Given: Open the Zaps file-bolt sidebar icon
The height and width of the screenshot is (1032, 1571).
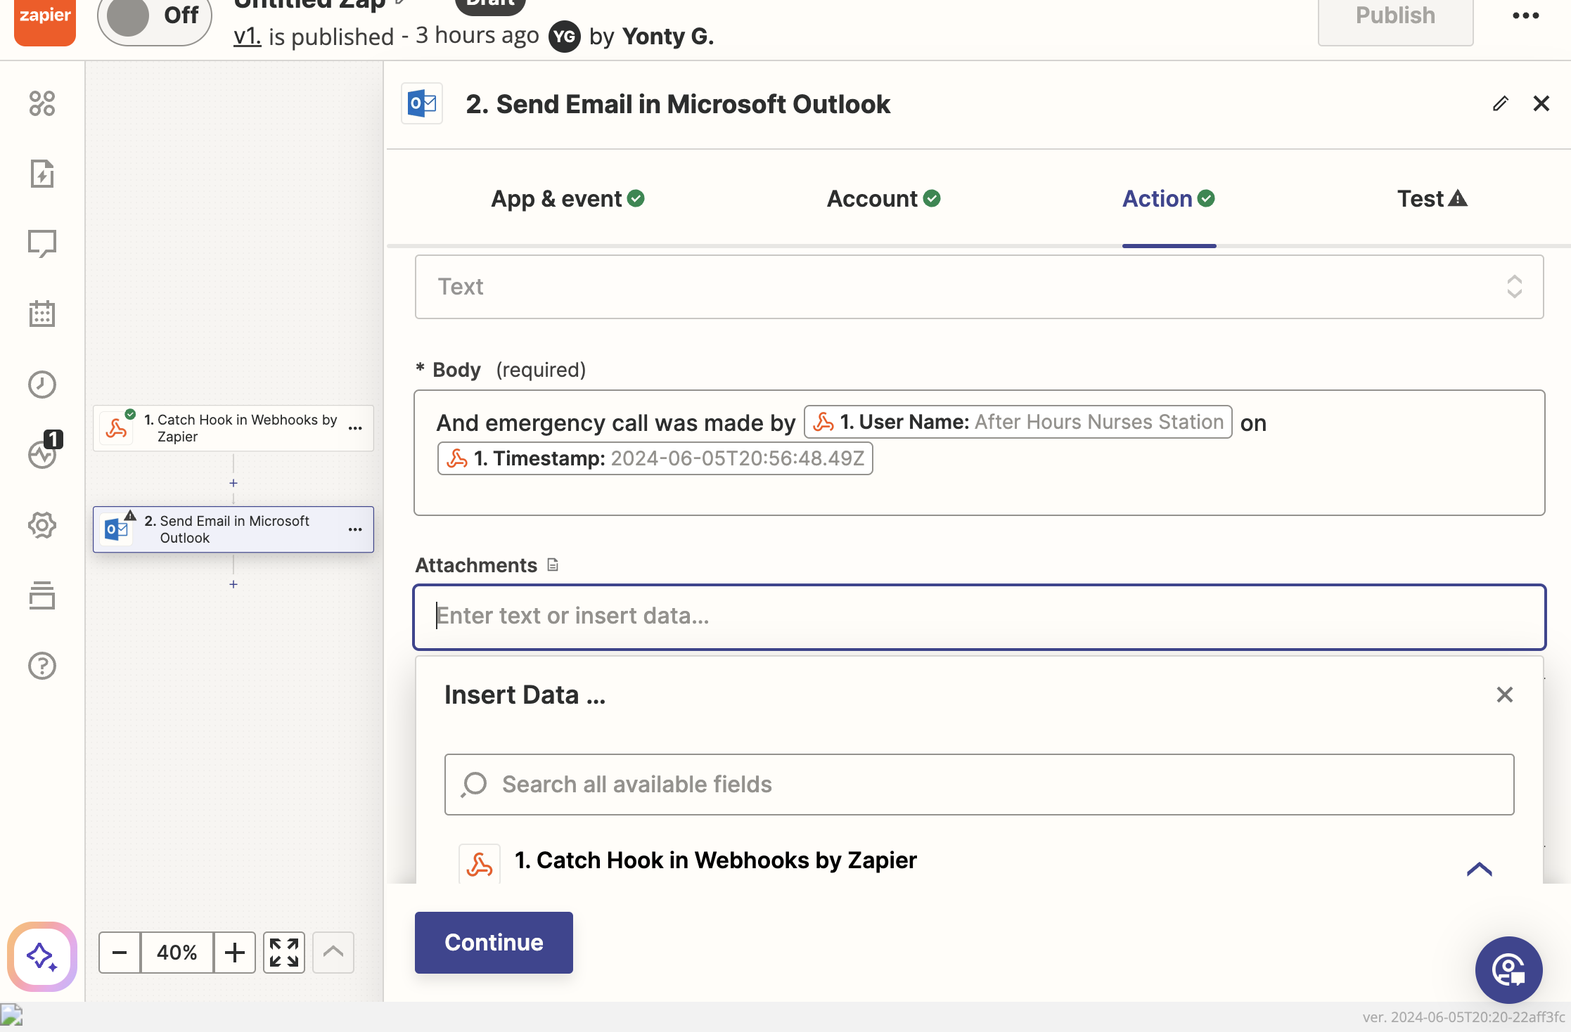Looking at the screenshot, I should point(42,174).
